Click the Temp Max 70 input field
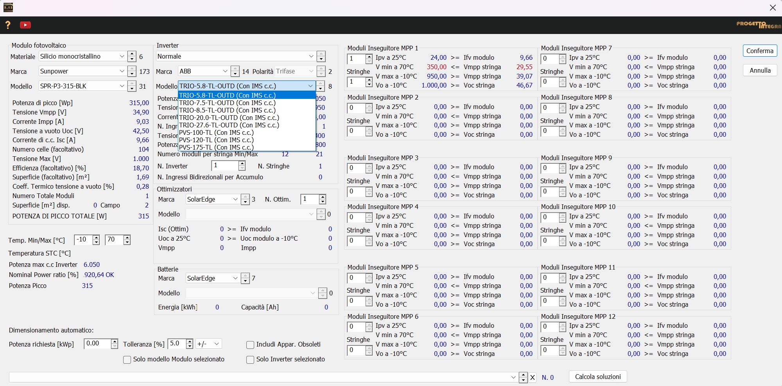Screen dimensions: 782x386 [x=115, y=239]
